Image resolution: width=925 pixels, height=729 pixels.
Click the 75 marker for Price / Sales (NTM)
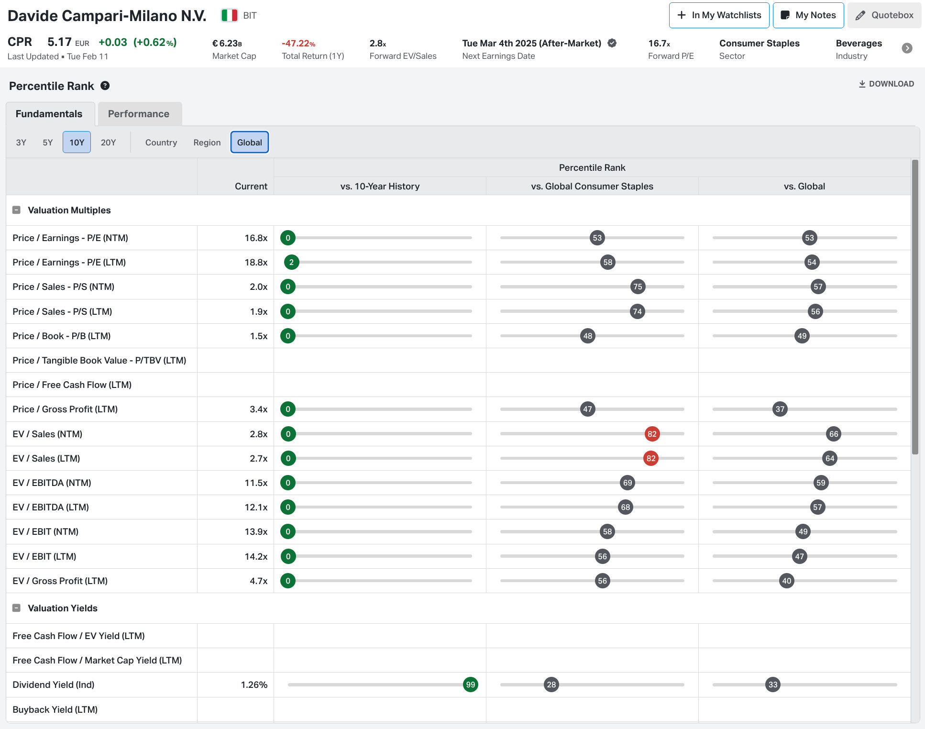(x=638, y=287)
